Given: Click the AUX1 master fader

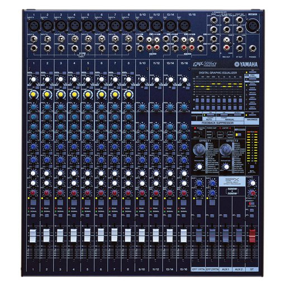Looking at the screenshot, I should tap(226, 236).
